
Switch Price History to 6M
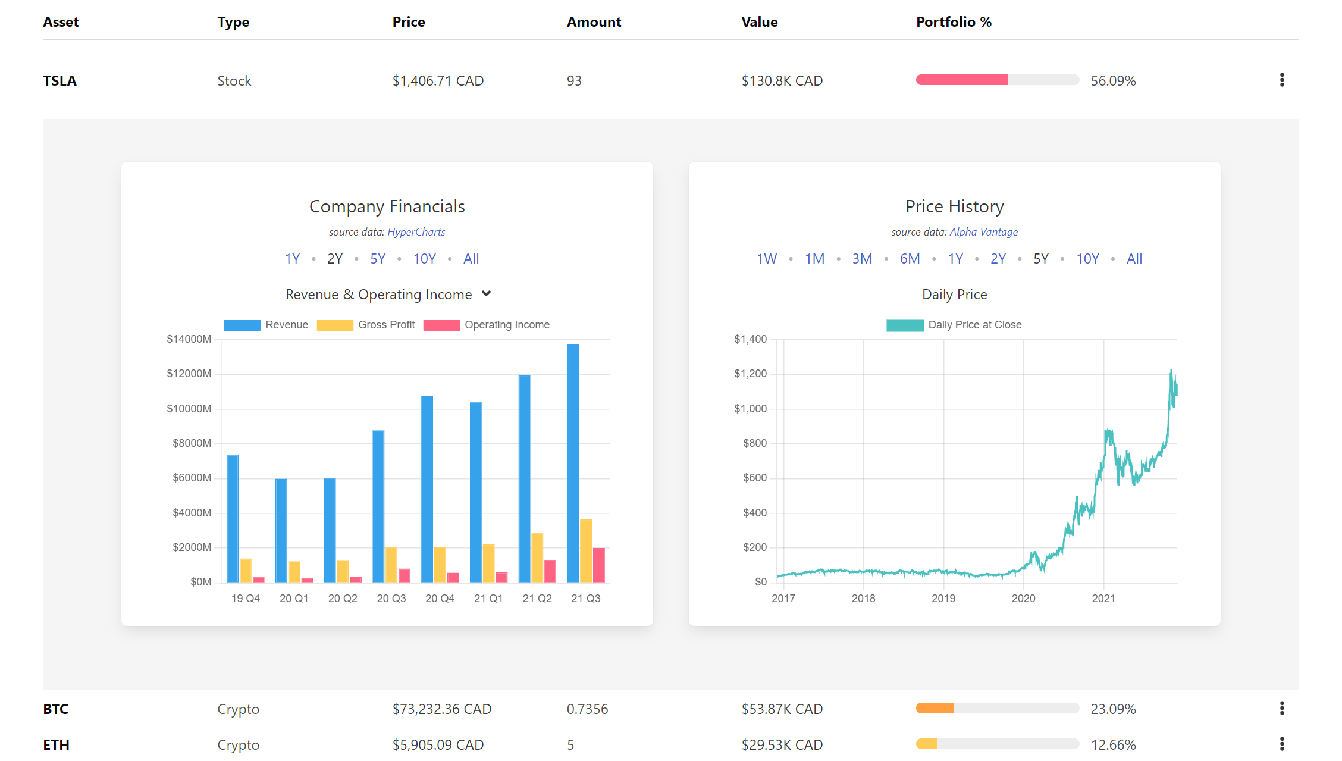coord(910,259)
